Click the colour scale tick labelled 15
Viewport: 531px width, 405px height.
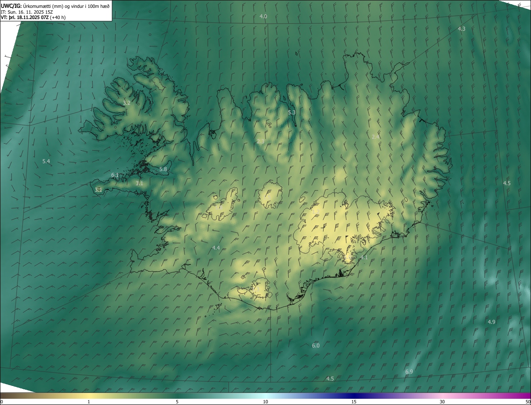coord(354,402)
